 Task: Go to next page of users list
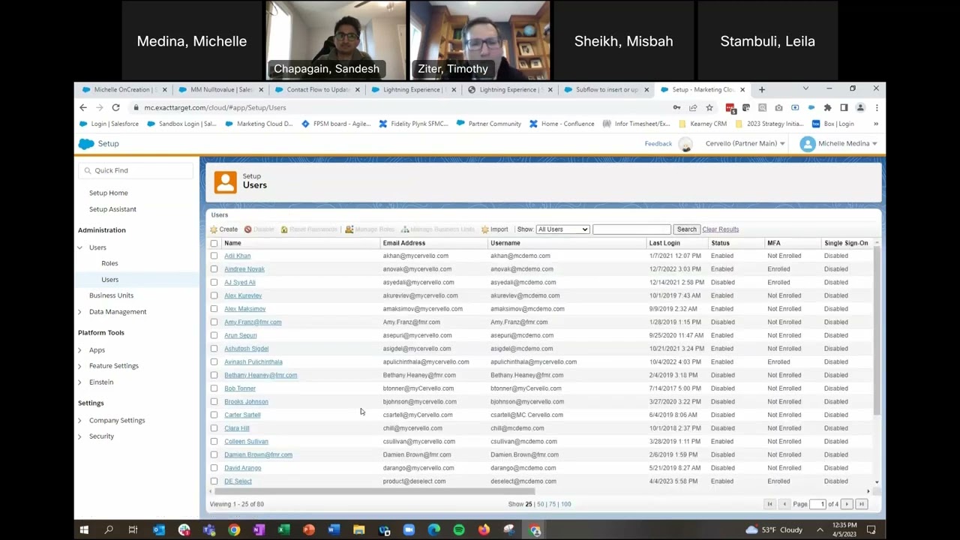point(847,504)
